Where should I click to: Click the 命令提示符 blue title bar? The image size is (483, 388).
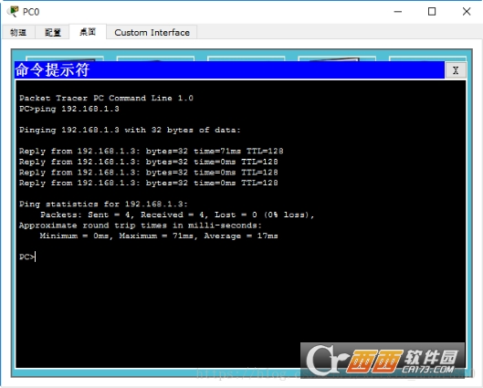pos(229,70)
